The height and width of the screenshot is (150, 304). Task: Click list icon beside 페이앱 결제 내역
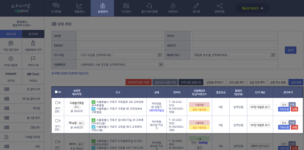pos(6,99)
